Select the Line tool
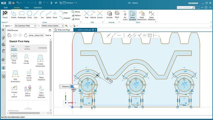 36,15
